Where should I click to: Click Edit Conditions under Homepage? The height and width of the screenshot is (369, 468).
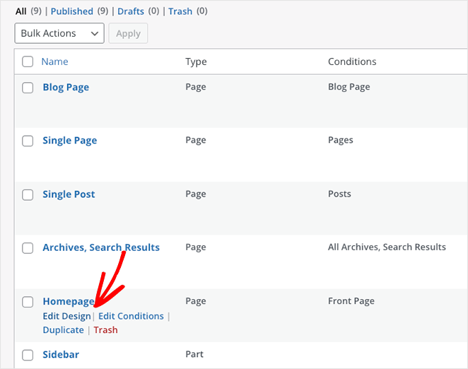pyautogui.click(x=131, y=316)
